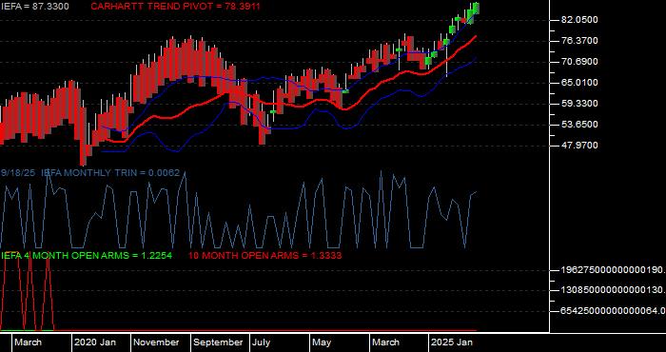Click the 2020 Jan date marker

coord(95,342)
